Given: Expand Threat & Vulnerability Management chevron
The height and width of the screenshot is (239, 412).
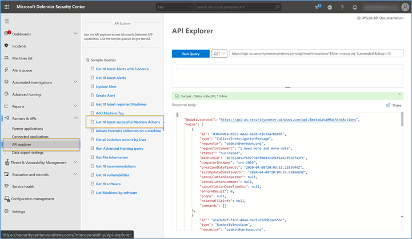Looking at the screenshot, I should tap(75, 162).
